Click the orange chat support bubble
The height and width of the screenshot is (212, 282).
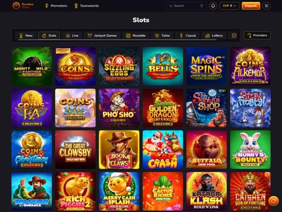click(x=274, y=201)
